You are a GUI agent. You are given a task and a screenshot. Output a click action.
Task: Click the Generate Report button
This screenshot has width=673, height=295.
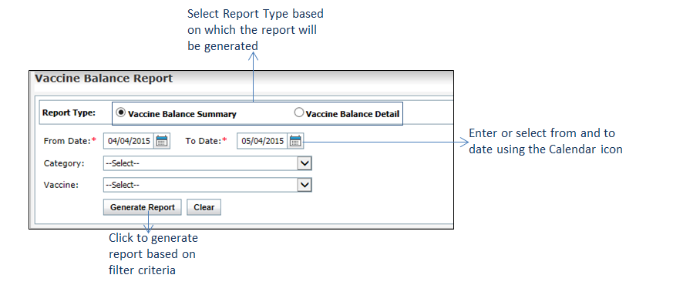click(x=143, y=207)
